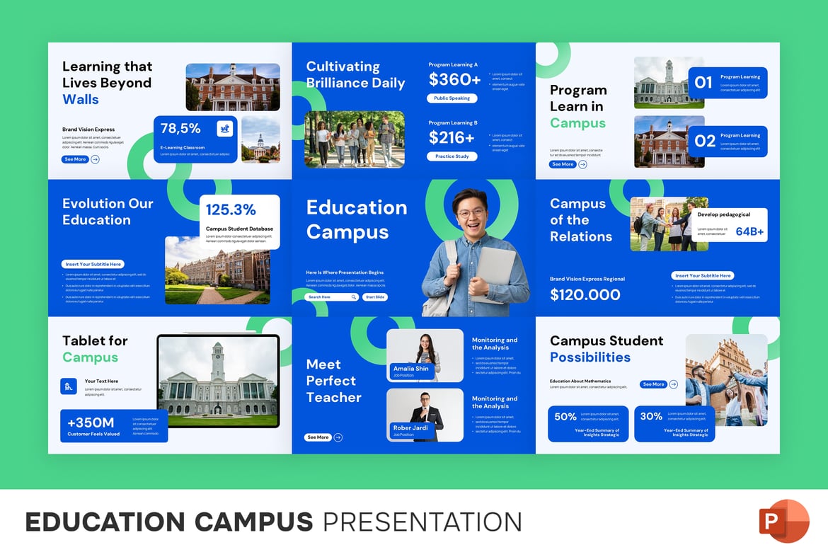Click the EDUCATION CAMPUS PRESENTATION title
Viewport: 828px width, 552px height.
274,522
